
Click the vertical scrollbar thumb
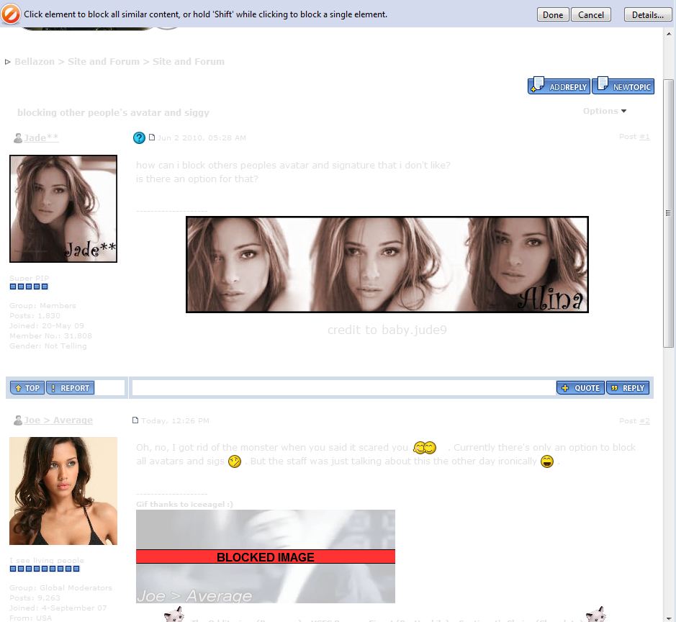(x=669, y=213)
